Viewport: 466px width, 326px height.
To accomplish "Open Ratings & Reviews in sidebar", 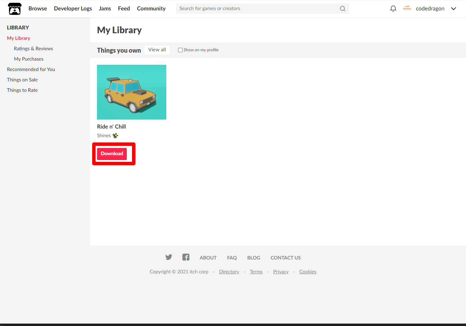I will pos(34,49).
